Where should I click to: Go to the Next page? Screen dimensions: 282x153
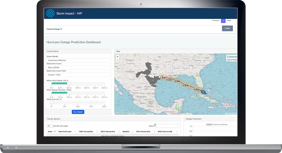click(x=229, y=21)
